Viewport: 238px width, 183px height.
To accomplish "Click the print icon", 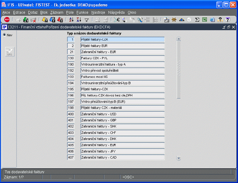I will click(98, 20).
